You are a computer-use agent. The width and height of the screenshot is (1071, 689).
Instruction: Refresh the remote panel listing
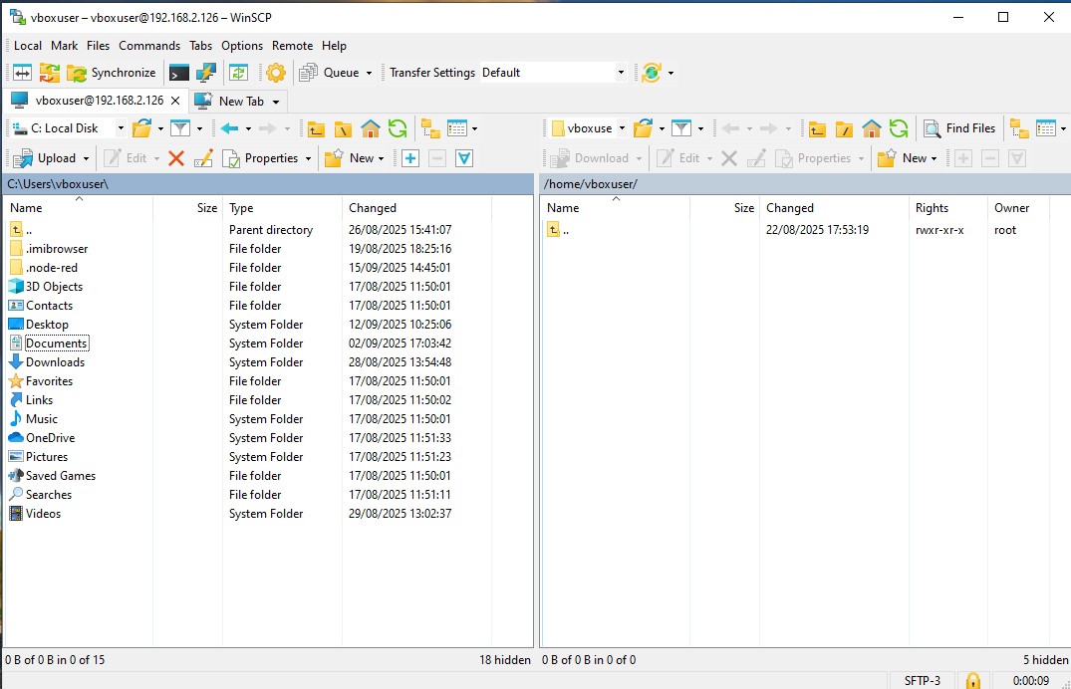899,128
